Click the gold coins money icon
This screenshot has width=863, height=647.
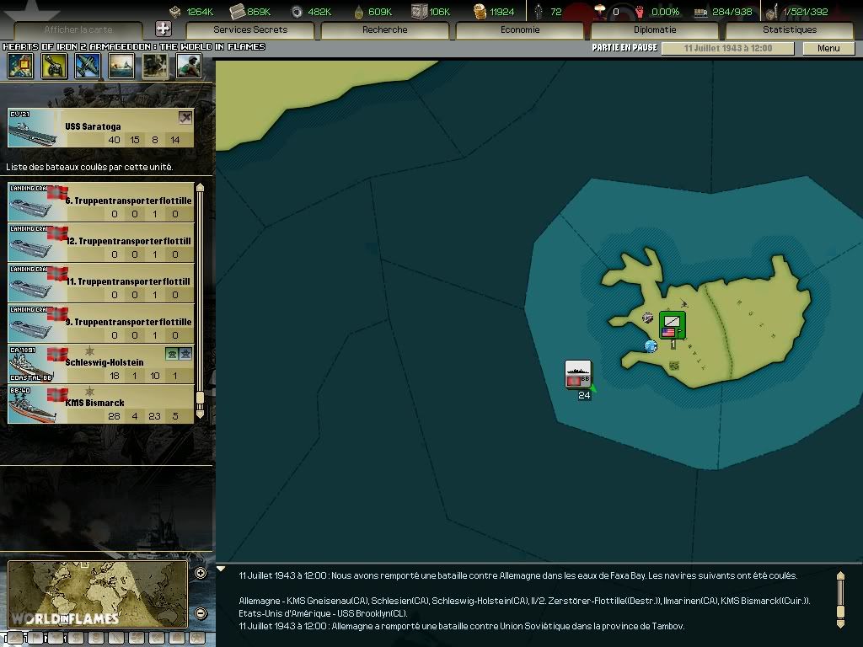(480, 12)
